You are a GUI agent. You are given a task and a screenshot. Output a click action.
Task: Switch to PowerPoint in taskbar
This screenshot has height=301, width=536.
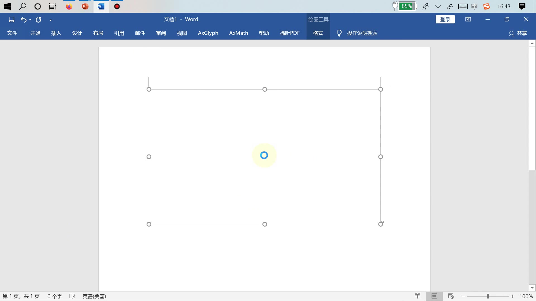pyautogui.click(x=85, y=6)
